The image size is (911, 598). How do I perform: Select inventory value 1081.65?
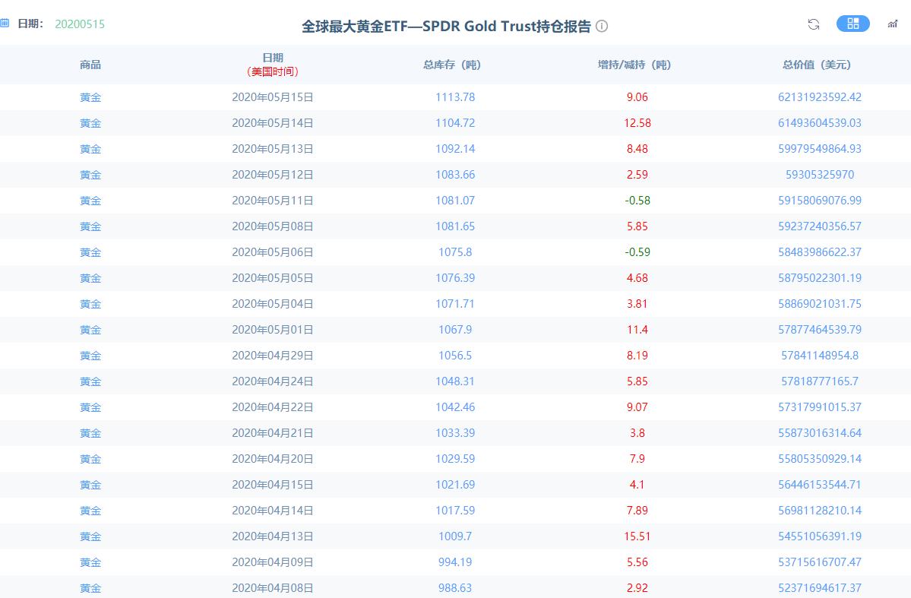[x=455, y=226]
